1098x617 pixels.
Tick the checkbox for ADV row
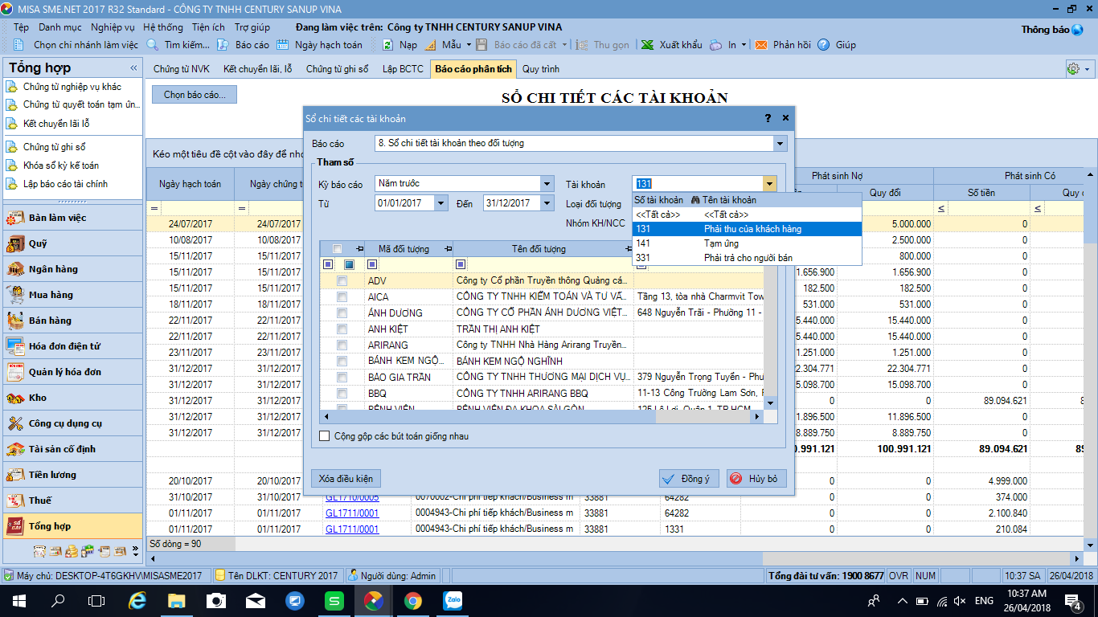click(x=342, y=281)
